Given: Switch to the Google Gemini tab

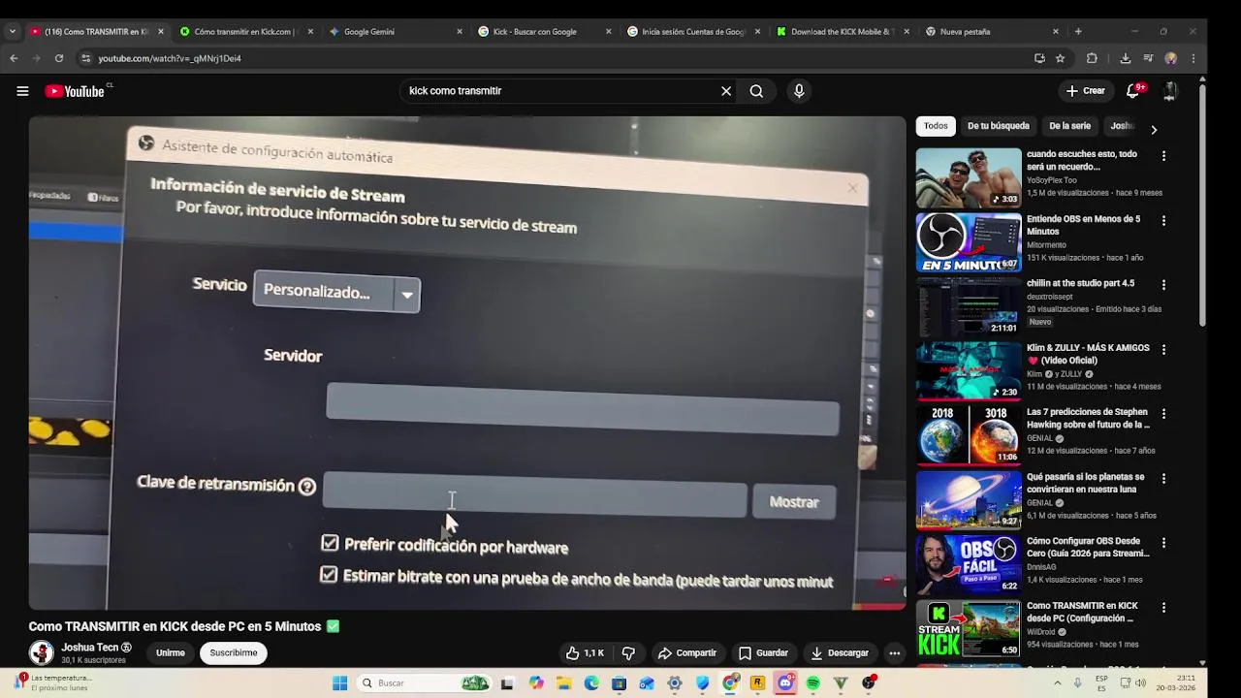Looking at the screenshot, I should point(396,31).
